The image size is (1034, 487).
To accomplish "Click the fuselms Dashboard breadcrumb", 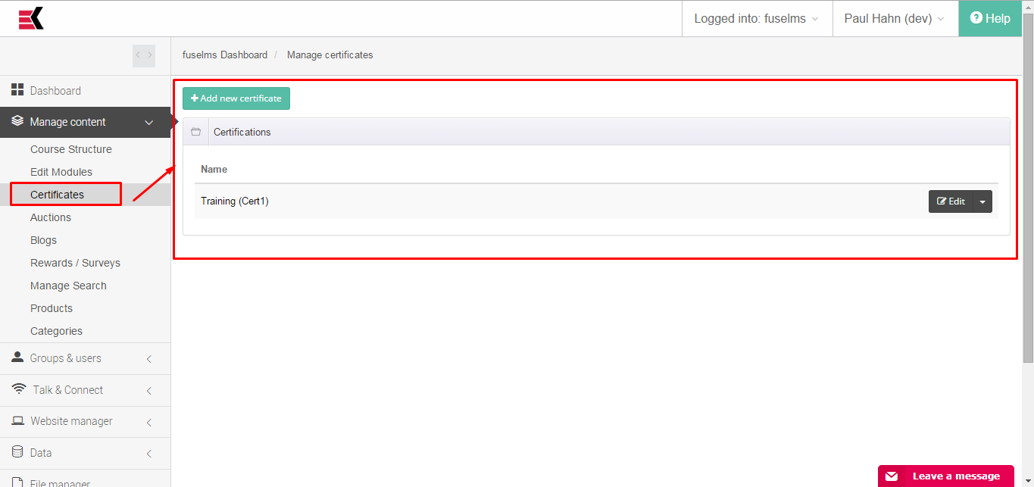I will (225, 55).
